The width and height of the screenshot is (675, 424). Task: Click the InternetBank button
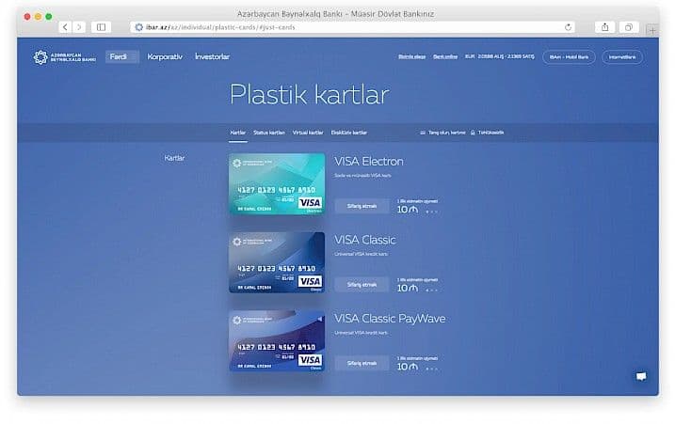point(622,57)
